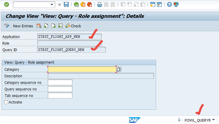Click the empty Role field

pos(70,43)
